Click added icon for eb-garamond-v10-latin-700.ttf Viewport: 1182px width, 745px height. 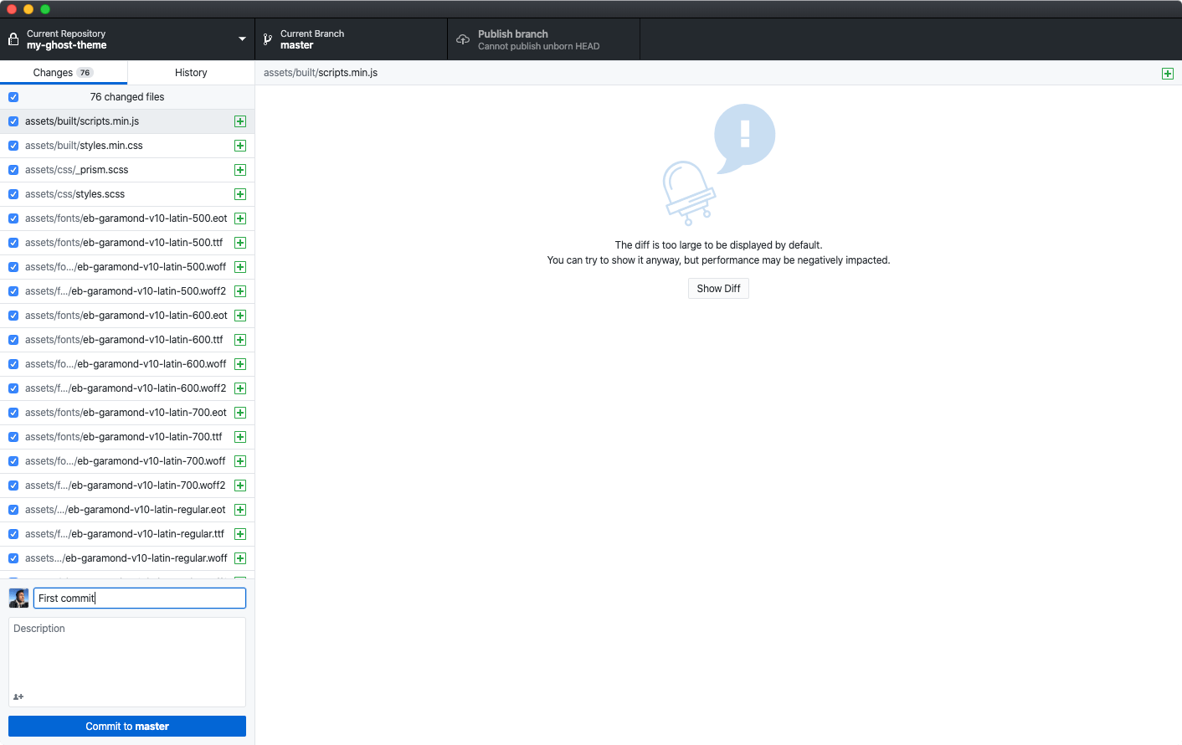tap(240, 437)
